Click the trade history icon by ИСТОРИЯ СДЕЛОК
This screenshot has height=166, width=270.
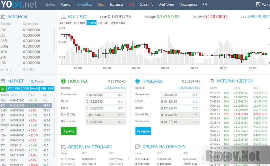point(212,81)
